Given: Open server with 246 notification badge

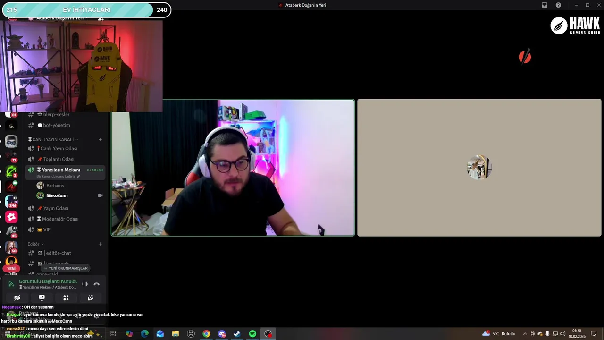Looking at the screenshot, I should coord(11,201).
